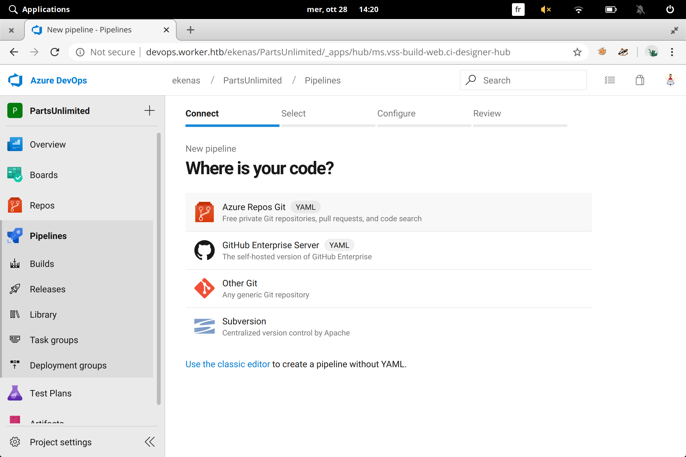
Task: Open the work items list icon in header
Action: (609, 80)
